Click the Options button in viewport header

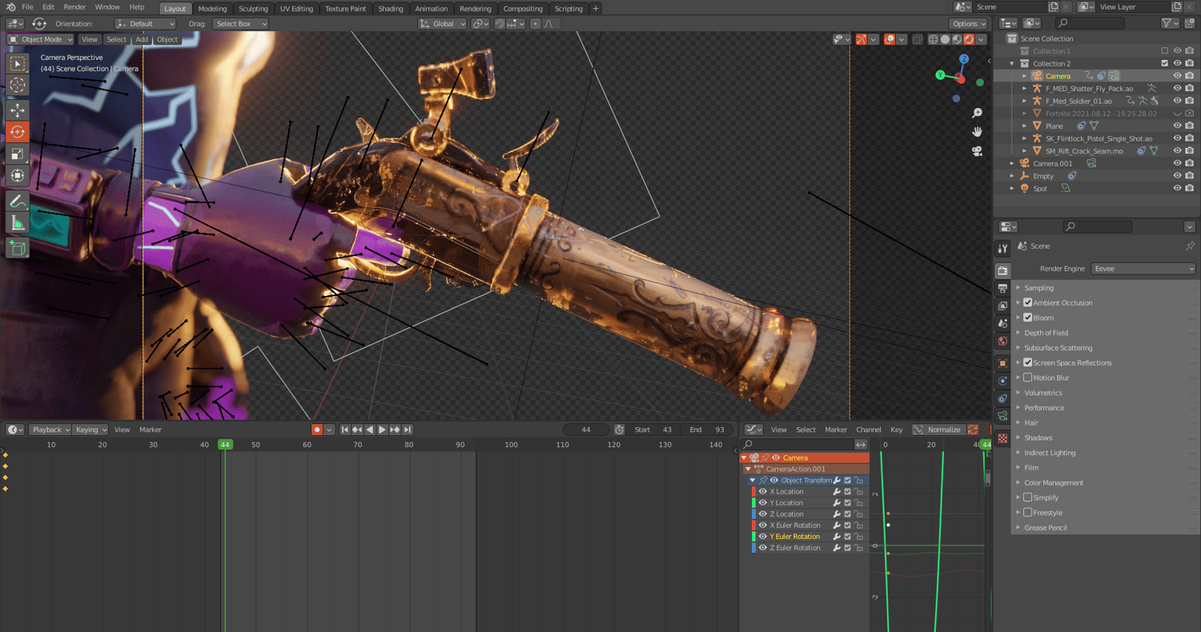(x=968, y=24)
